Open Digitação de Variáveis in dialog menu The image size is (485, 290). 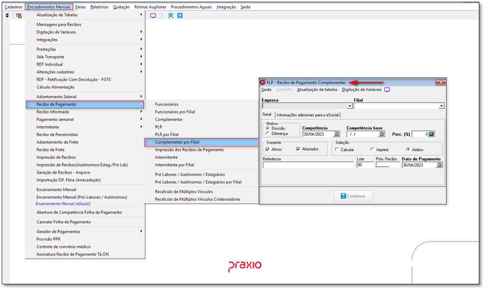tap(362, 90)
